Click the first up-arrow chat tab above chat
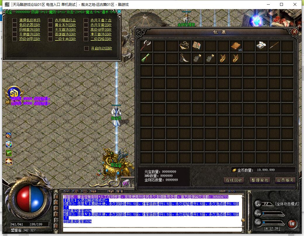Image resolution: width=304 pixels, height=236 pixels. coord(67,191)
